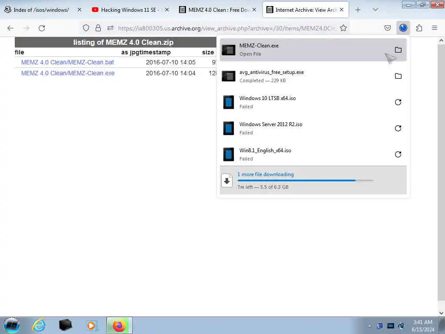This screenshot has width=445, height=334.
Task: Open the Windows Start menu
Action: click(12, 325)
